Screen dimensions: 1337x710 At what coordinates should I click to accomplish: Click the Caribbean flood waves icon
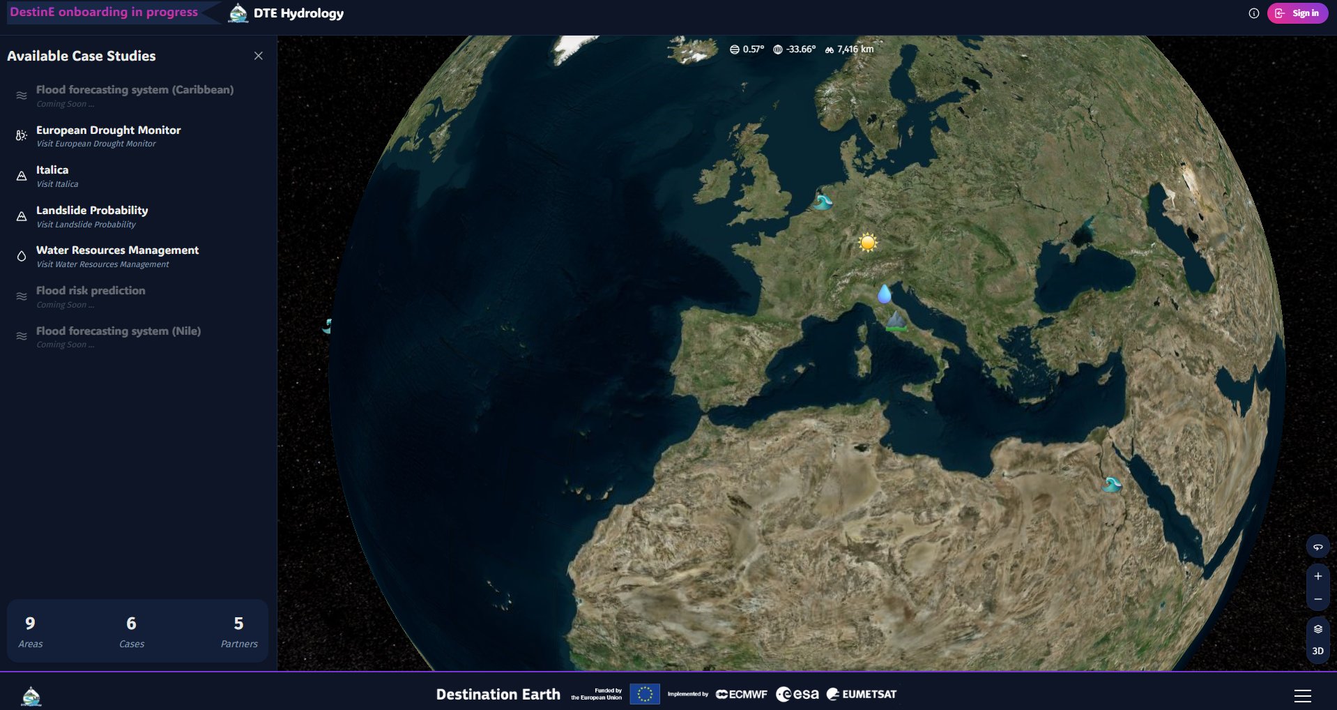22,96
